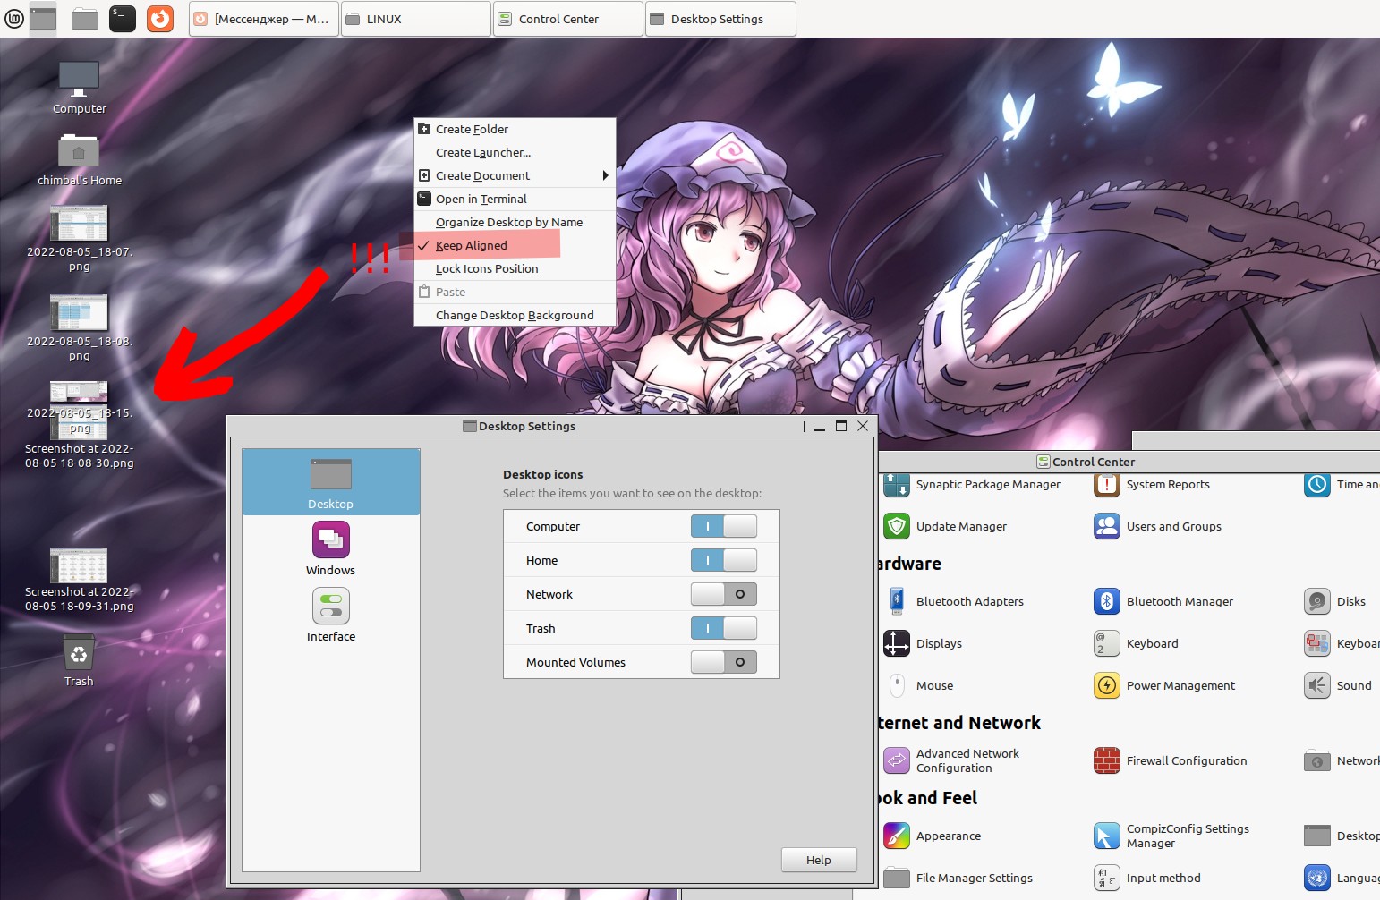Viewport: 1380px width, 900px height.
Task: Open Advanced Network Configuration in Control Center
Action: tap(952, 760)
